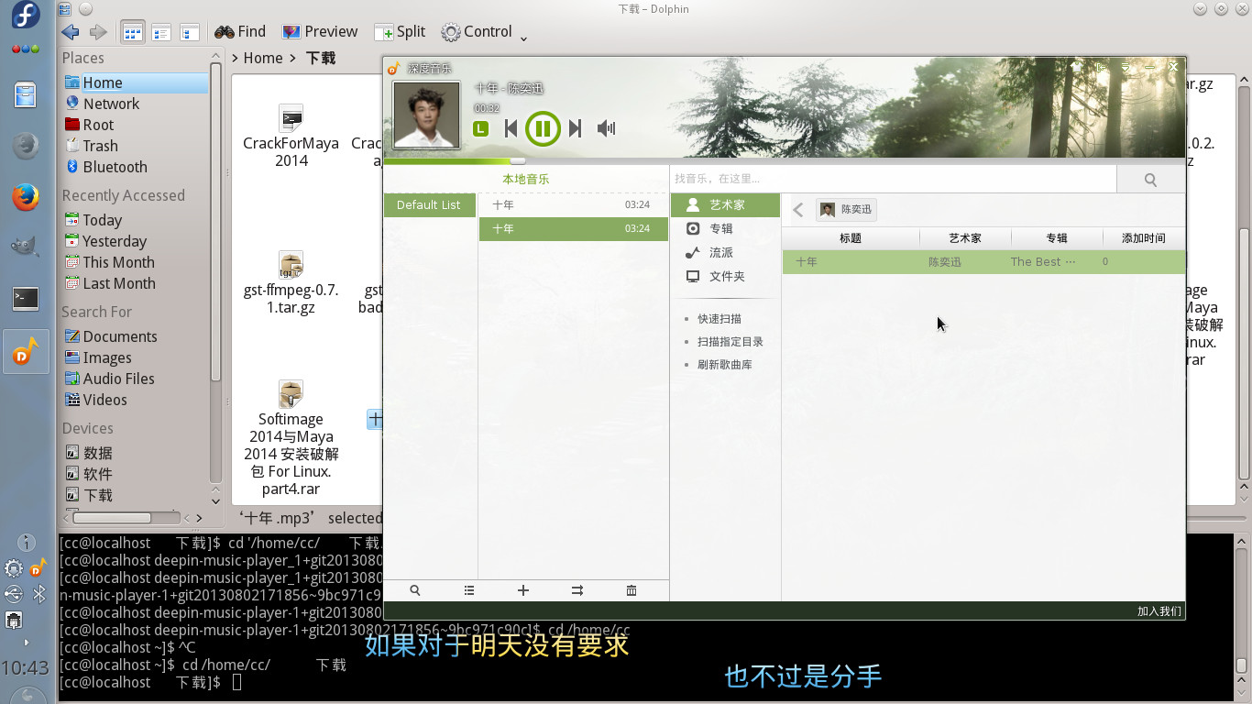Pause the playing song in the music player
1252x704 pixels.
coord(542,128)
